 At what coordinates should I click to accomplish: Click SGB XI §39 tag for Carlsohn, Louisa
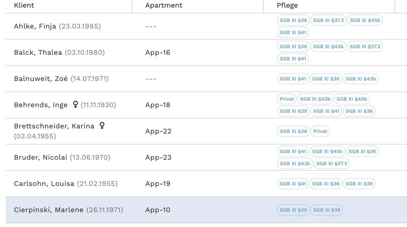click(359, 183)
